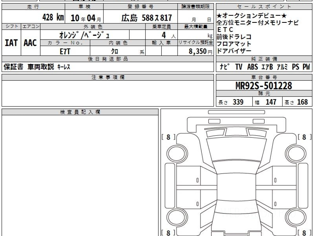Click the "シフト" header cell
This screenshot has width=314, height=236.
coord(11,26)
